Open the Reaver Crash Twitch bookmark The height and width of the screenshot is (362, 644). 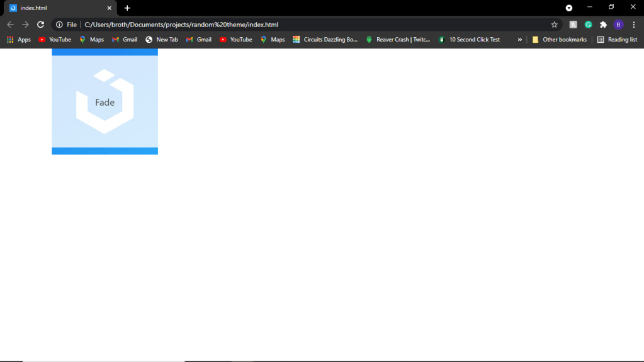[x=398, y=40]
